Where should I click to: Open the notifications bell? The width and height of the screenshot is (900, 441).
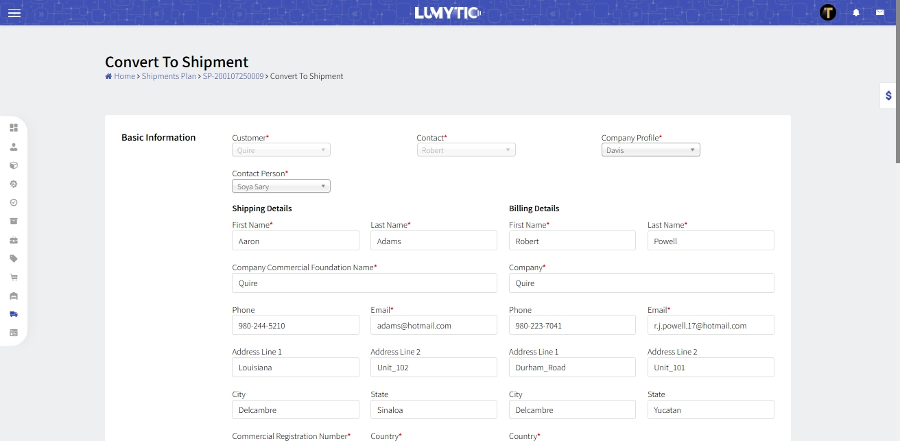coord(856,12)
